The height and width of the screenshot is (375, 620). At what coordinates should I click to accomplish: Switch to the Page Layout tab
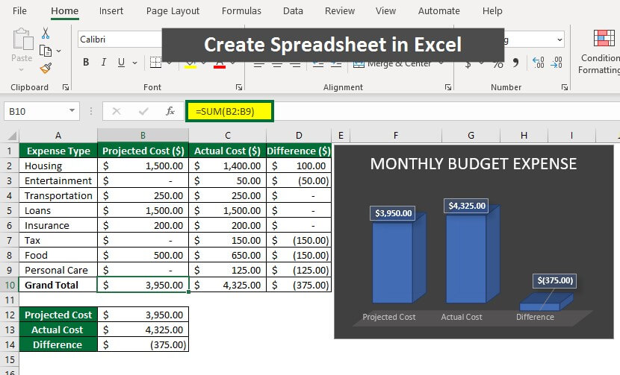[173, 11]
